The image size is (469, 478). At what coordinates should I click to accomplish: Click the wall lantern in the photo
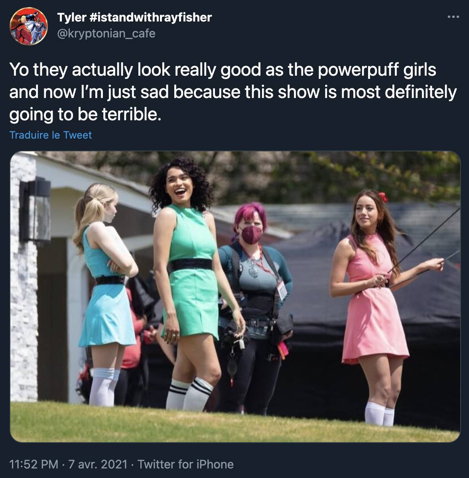pyautogui.click(x=35, y=211)
